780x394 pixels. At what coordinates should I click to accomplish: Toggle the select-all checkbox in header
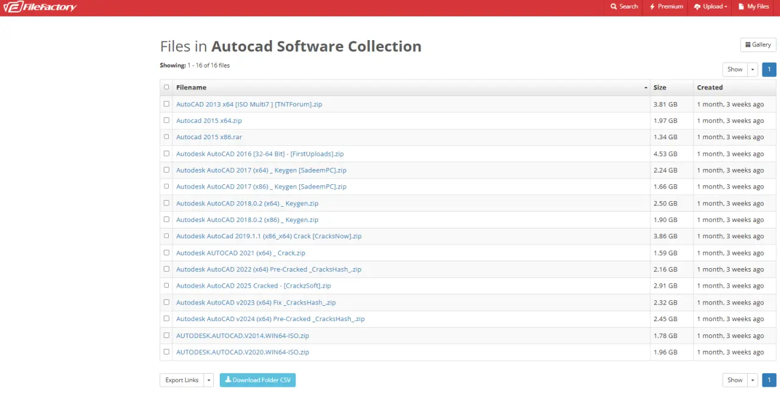coord(166,88)
